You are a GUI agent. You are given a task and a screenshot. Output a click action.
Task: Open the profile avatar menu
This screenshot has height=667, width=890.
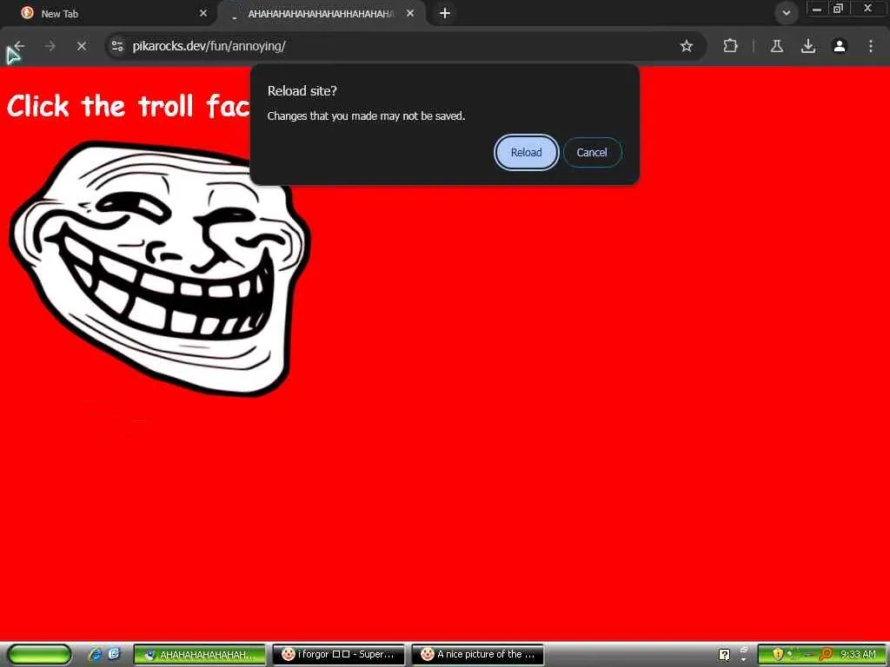(840, 46)
